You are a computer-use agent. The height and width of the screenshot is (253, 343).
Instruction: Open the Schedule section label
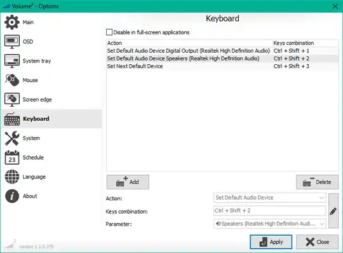point(33,158)
